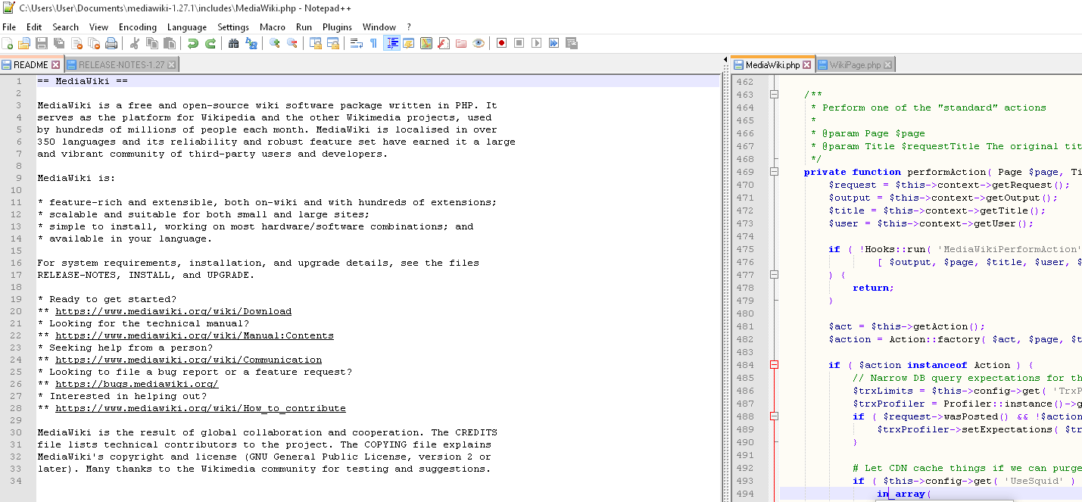Undo the last edit with green arrow
The width and height of the screenshot is (1082, 502).
[x=193, y=43]
